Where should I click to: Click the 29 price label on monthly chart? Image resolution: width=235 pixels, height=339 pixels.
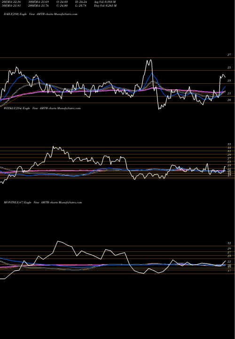[229, 249]
